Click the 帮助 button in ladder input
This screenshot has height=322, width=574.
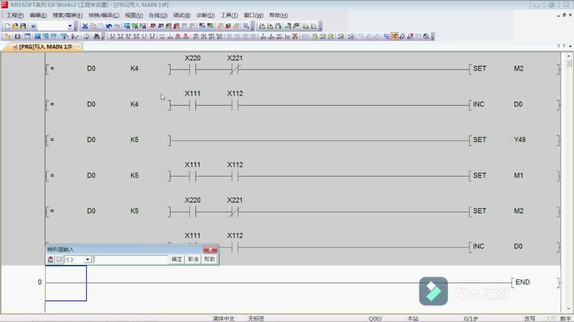tap(209, 259)
